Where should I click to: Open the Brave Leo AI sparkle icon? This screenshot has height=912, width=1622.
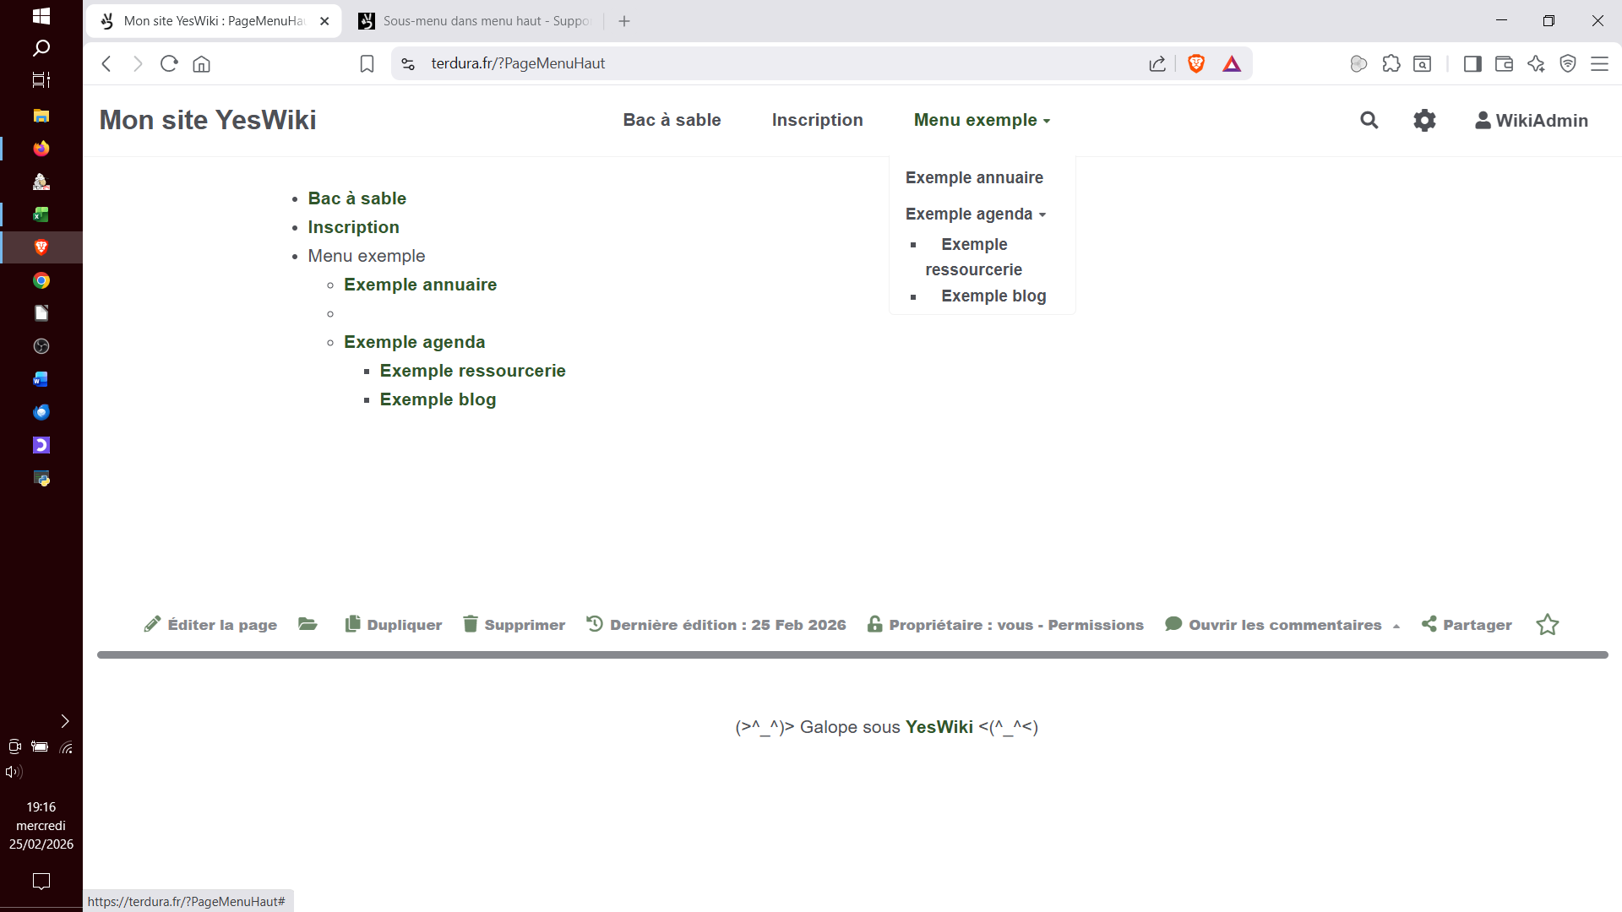point(1536,63)
